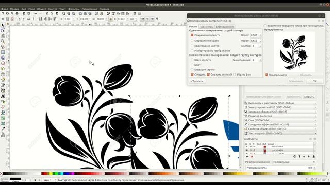Screen dimensions: 330x185
Task: Open Режим смешивания dropdown
Action: (x=294, y=162)
